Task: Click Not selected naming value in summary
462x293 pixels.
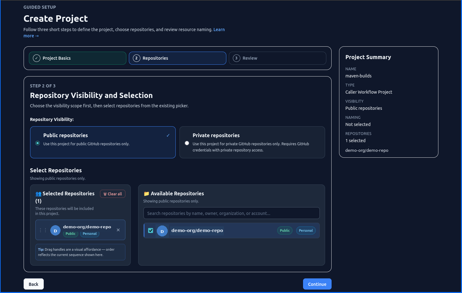Action: 358,124
